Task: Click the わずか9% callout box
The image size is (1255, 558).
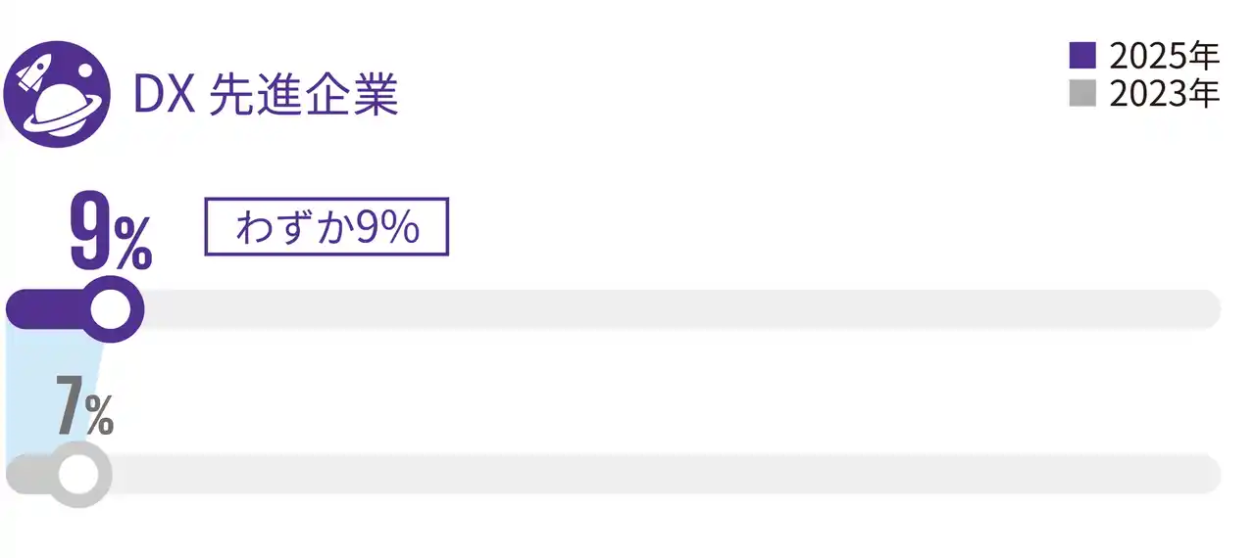Action: click(326, 227)
